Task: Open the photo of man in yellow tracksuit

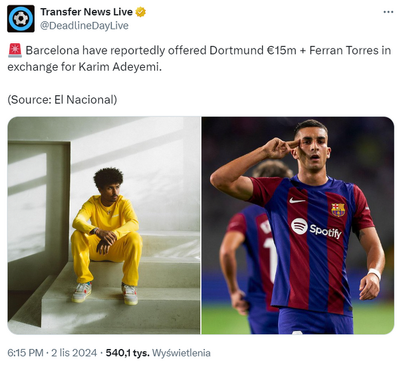Action: tap(104, 225)
